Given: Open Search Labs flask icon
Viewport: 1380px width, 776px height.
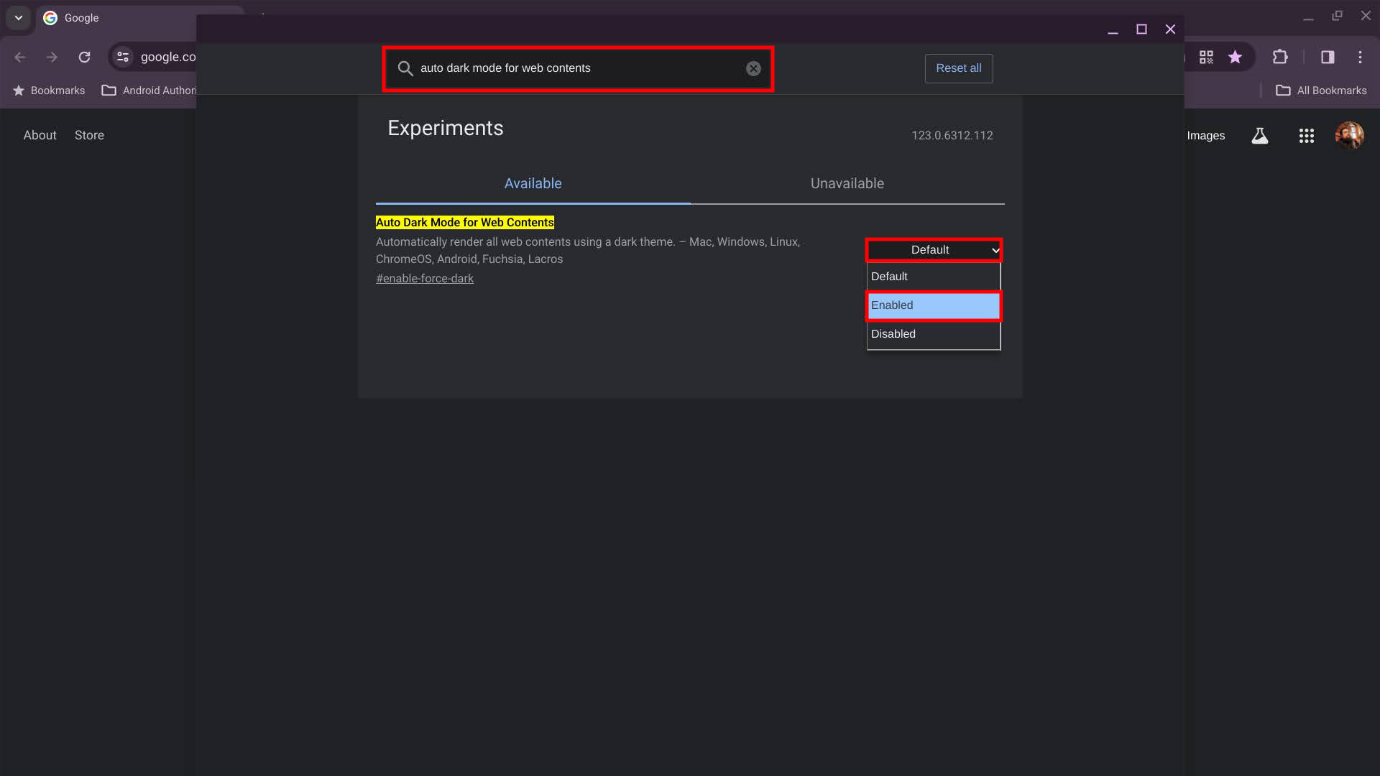Looking at the screenshot, I should [1259, 136].
